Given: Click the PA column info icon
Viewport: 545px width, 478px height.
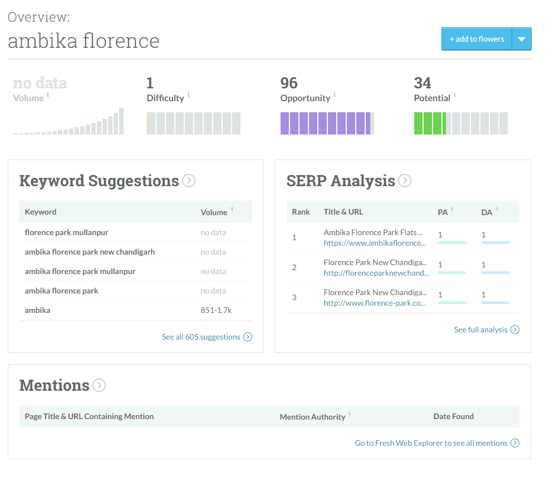Looking at the screenshot, I should [x=452, y=209].
